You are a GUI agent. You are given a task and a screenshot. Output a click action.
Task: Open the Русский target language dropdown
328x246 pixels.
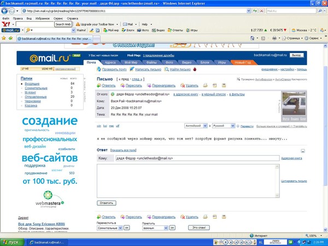pyautogui.click(x=233, y=126)
